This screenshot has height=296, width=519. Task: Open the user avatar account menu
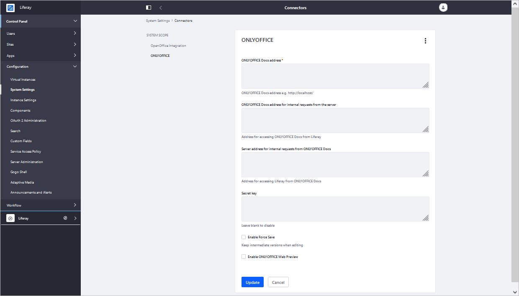pos(443,7)
